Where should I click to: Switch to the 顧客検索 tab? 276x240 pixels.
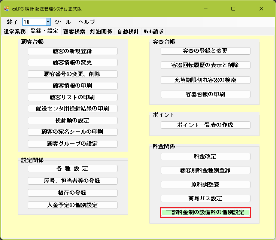point(74,31)
